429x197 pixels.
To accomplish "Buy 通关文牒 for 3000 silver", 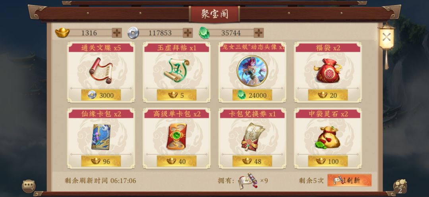I will [101, 95].
